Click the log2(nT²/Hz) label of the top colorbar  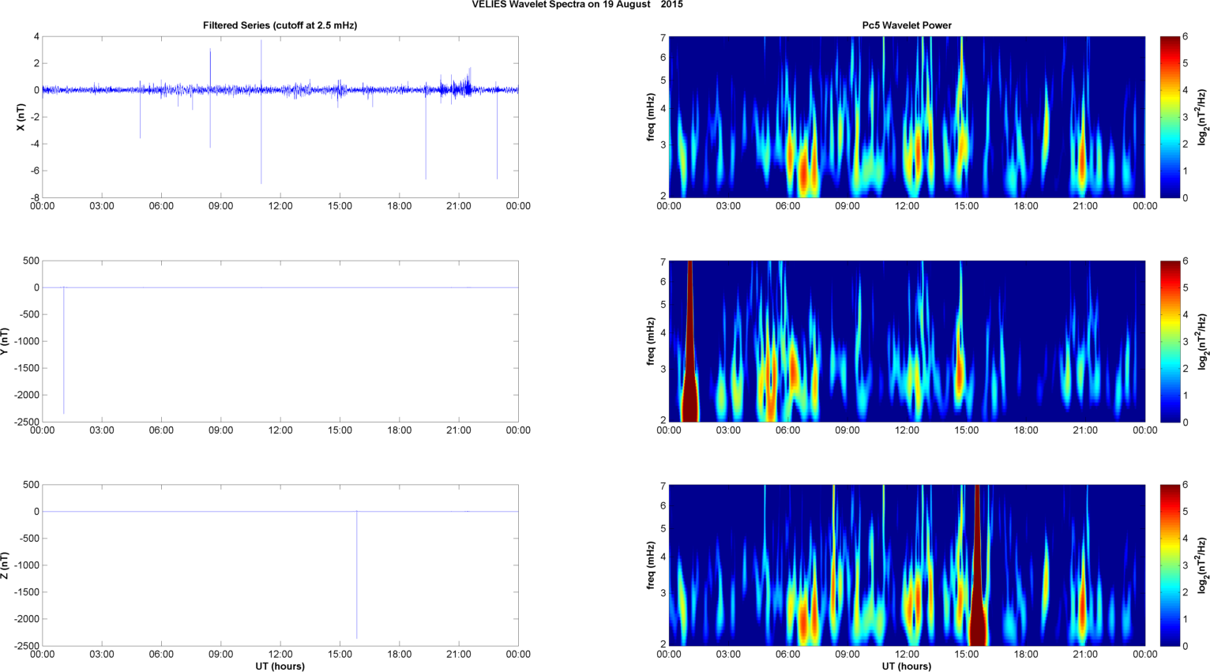pyautogui.click(x=1202, y=117)
